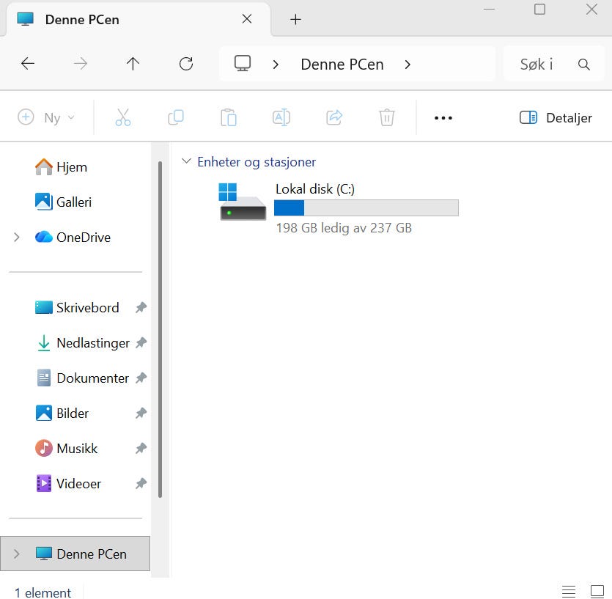Click the Lokal disk (C:) label
Viewport: 612px width, 599px height.
pos(315,189)
